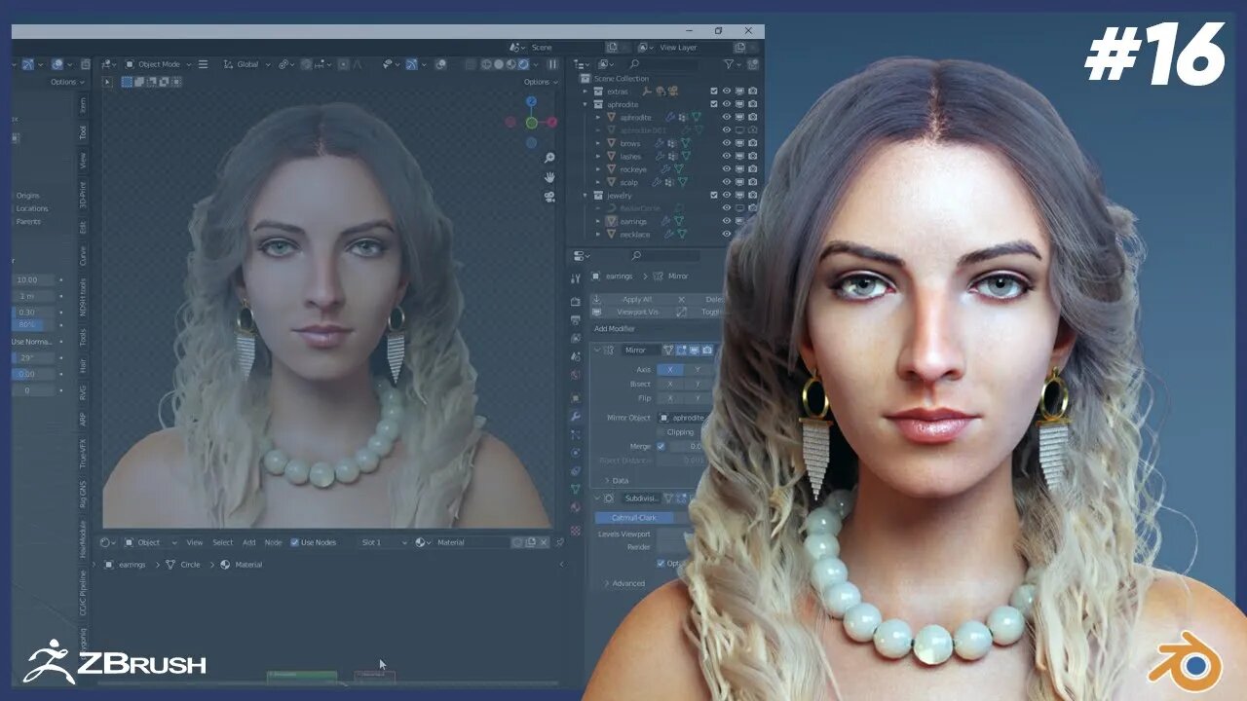
Task: Click the green Y axis gizmo circle
Action: pos(531,123)
